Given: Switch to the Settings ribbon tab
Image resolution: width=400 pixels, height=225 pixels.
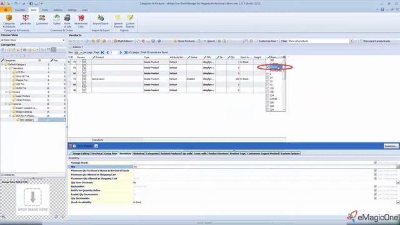Looking at the screenshot, I should tap(72, 10).
